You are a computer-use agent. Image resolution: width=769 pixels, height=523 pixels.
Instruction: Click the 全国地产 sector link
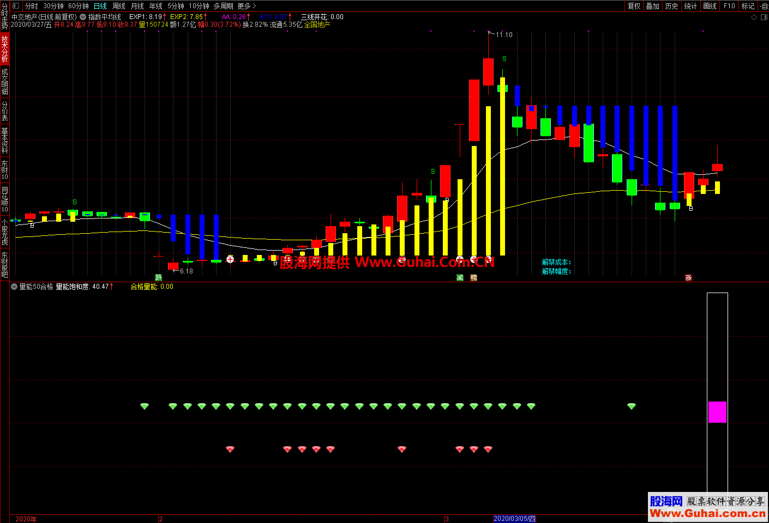tap(317, 25)
